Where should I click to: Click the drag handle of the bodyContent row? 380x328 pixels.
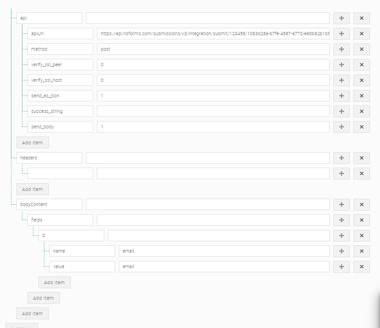[x=341, y=204]
